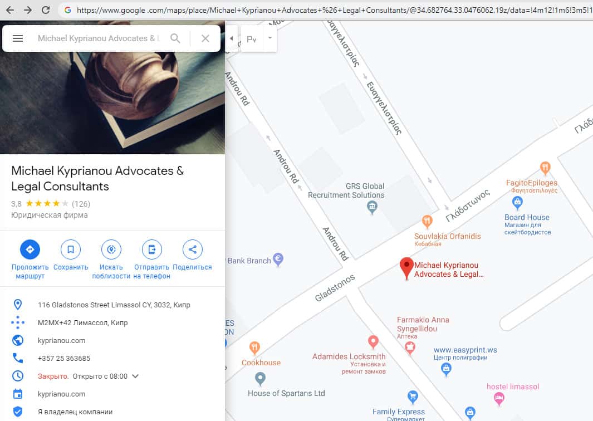Click the calendar appointment icon

click(x=18, y=394)
